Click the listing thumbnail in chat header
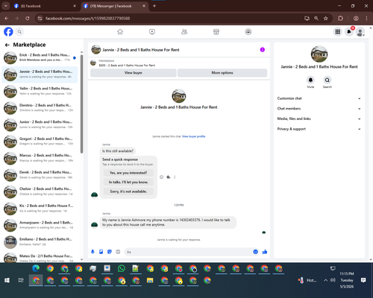Screen dimensions: 373x298 click(x=96, y=50)
